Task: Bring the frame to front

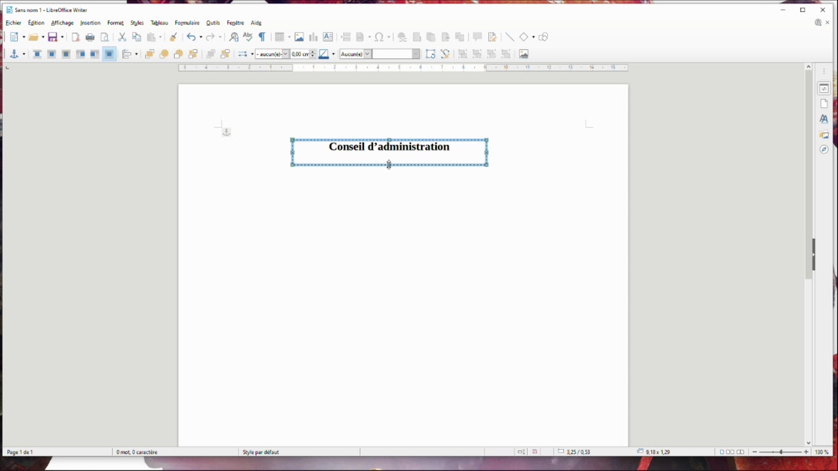Action: (149, 54)
